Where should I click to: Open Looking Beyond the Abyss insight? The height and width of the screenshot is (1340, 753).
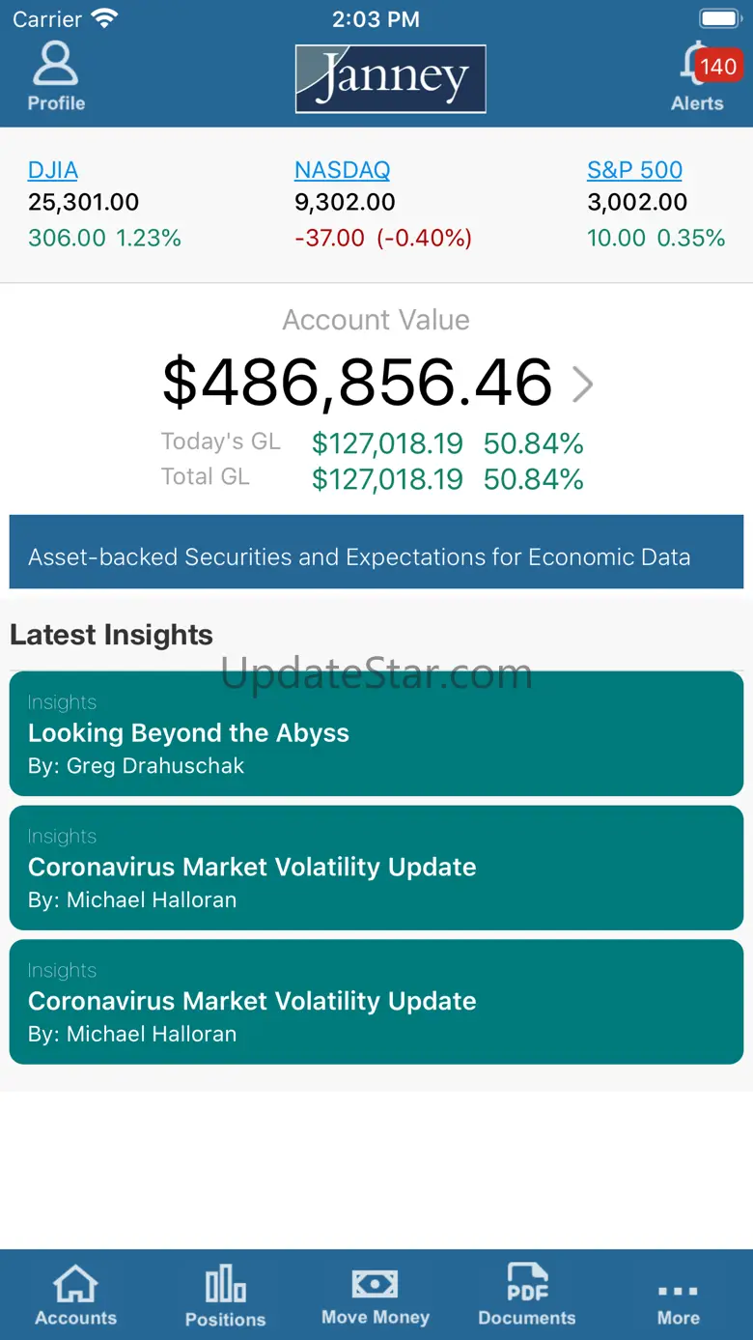[x=376, y=734]
